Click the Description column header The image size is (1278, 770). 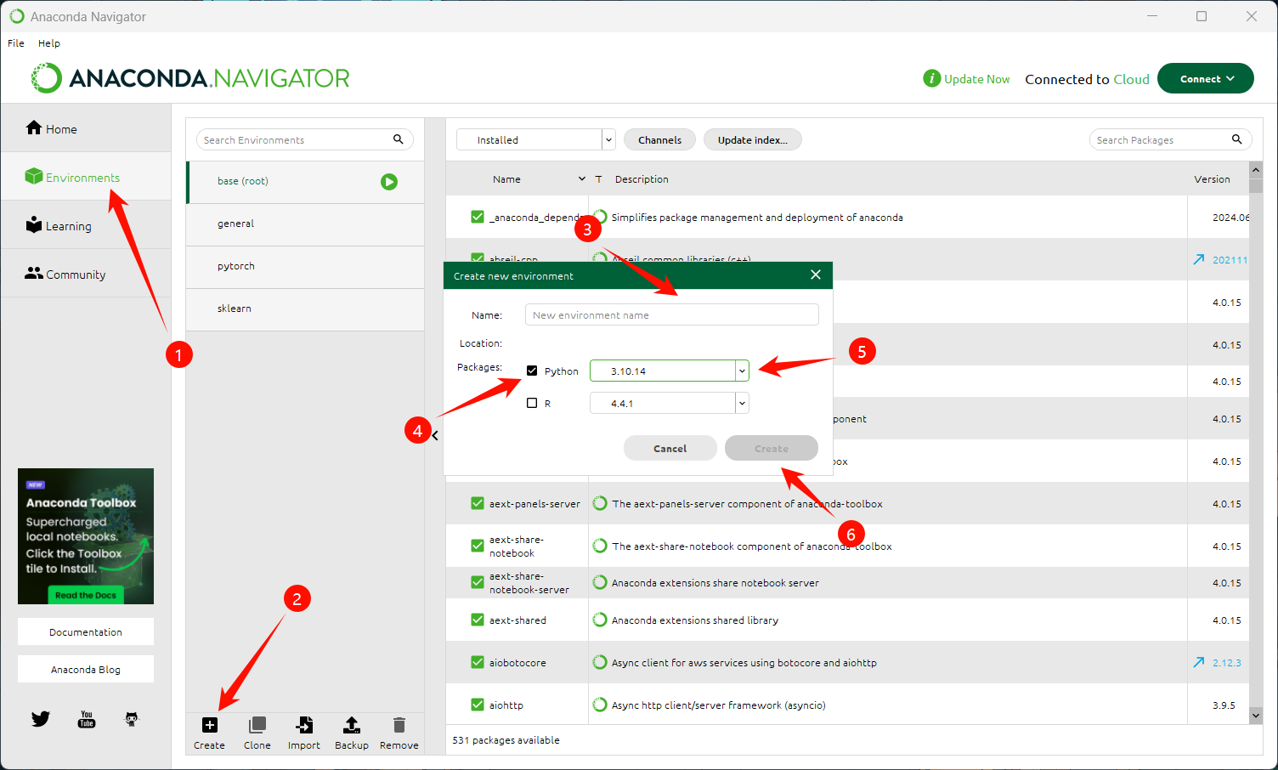coord(642,178)
